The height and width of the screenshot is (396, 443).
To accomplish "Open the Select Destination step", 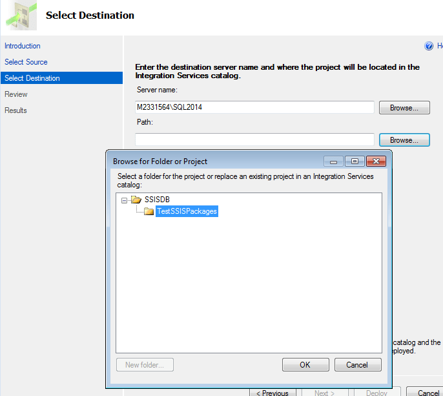I will pos(32,78).
